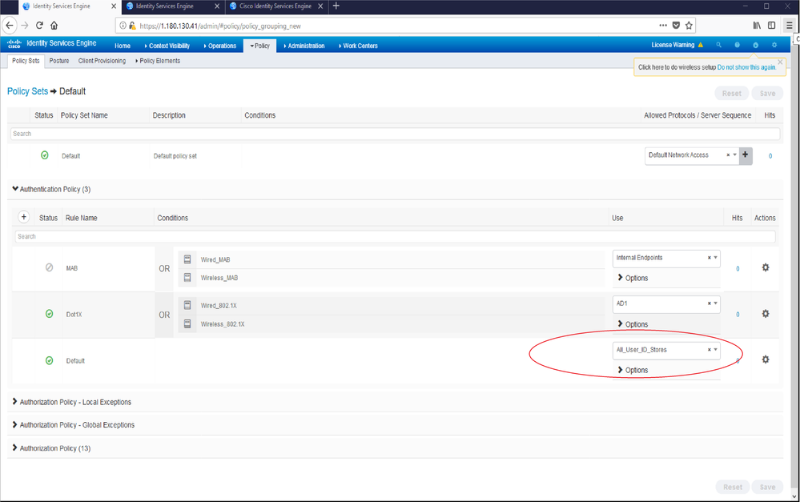Toggle status of the Default policy set
The width and height of the screenshot is (800, 502).
[44, 155]
